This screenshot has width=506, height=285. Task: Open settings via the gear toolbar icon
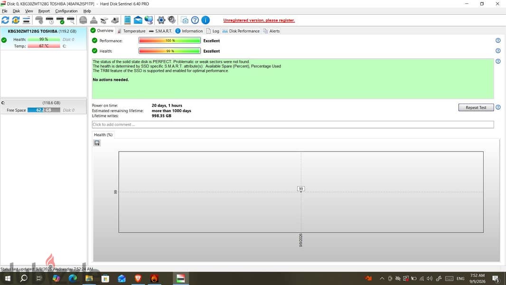[161, 20]
